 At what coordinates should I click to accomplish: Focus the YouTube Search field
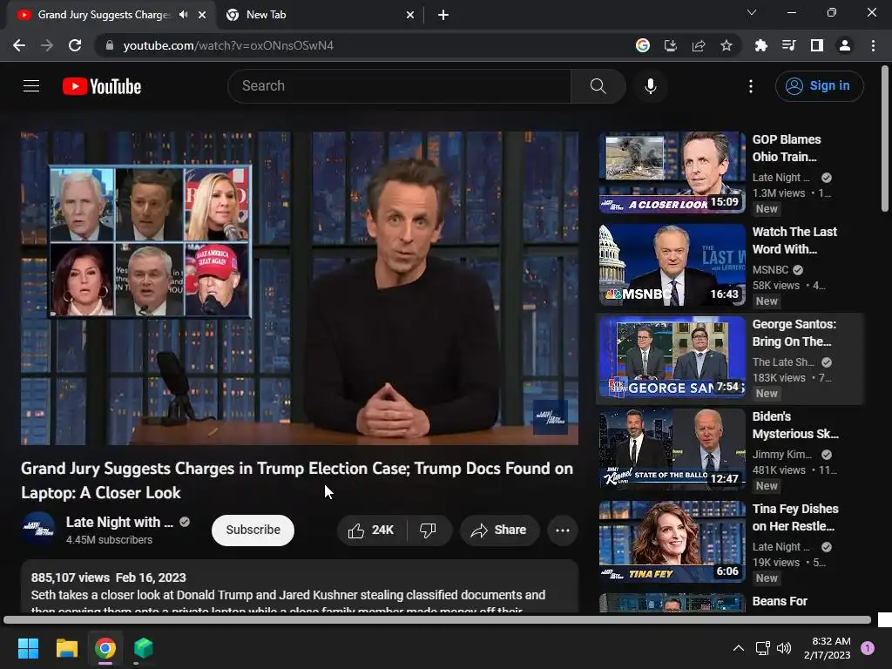click(x=399, y=86)
